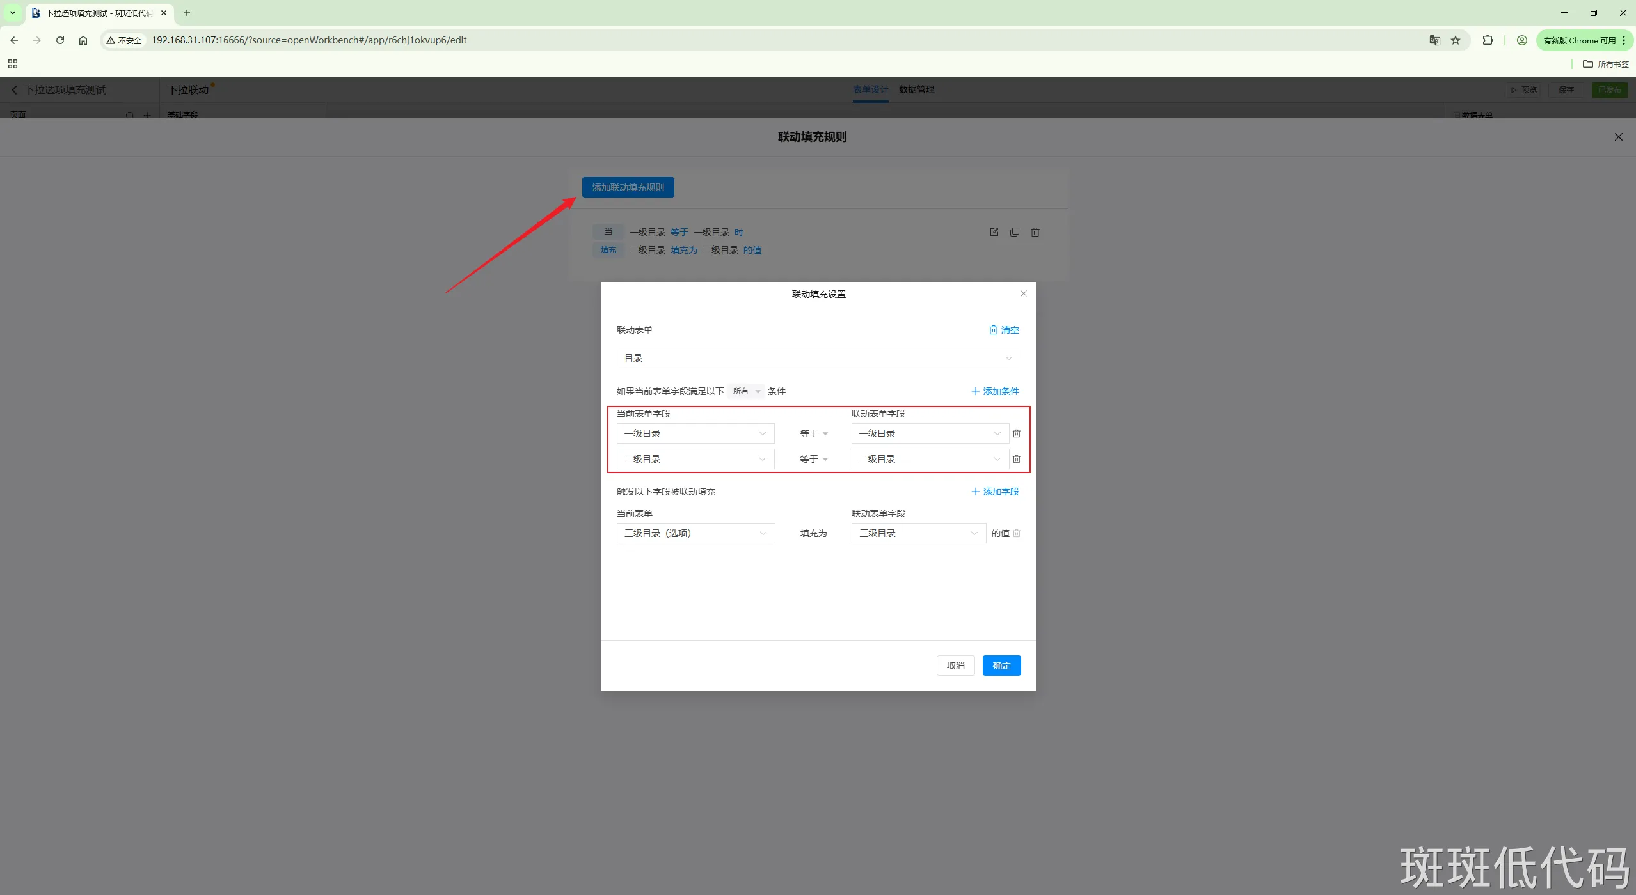The image size is (1636, 895).
Task: Open the 三级目录 (选项) field selector
Action: pos(695,533)
